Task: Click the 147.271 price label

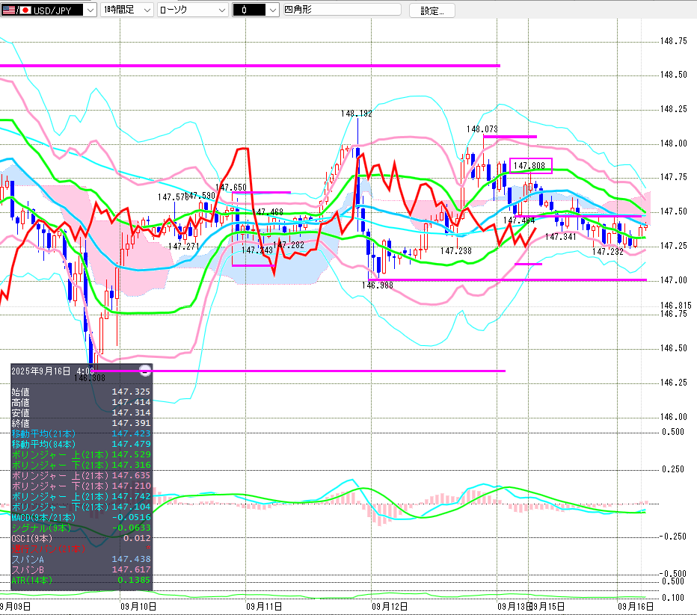Action: [x=184, y=247]
